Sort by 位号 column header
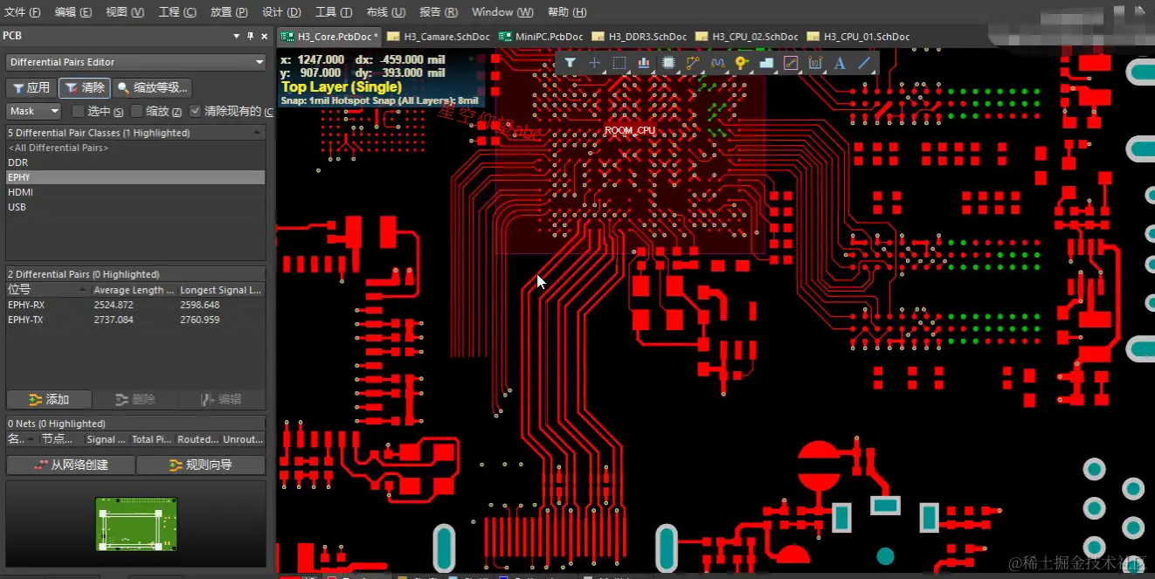This screenshot has height=579, width=1155. tap(48, 290)
